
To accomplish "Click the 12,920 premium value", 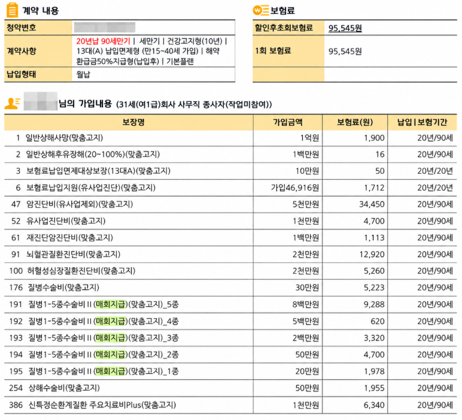I will tap(372, 254).
